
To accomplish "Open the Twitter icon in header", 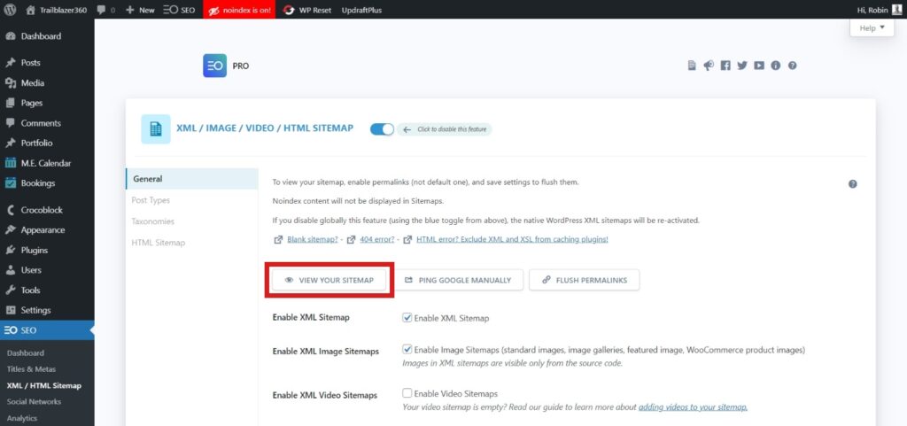I will [x=742, y=66].
